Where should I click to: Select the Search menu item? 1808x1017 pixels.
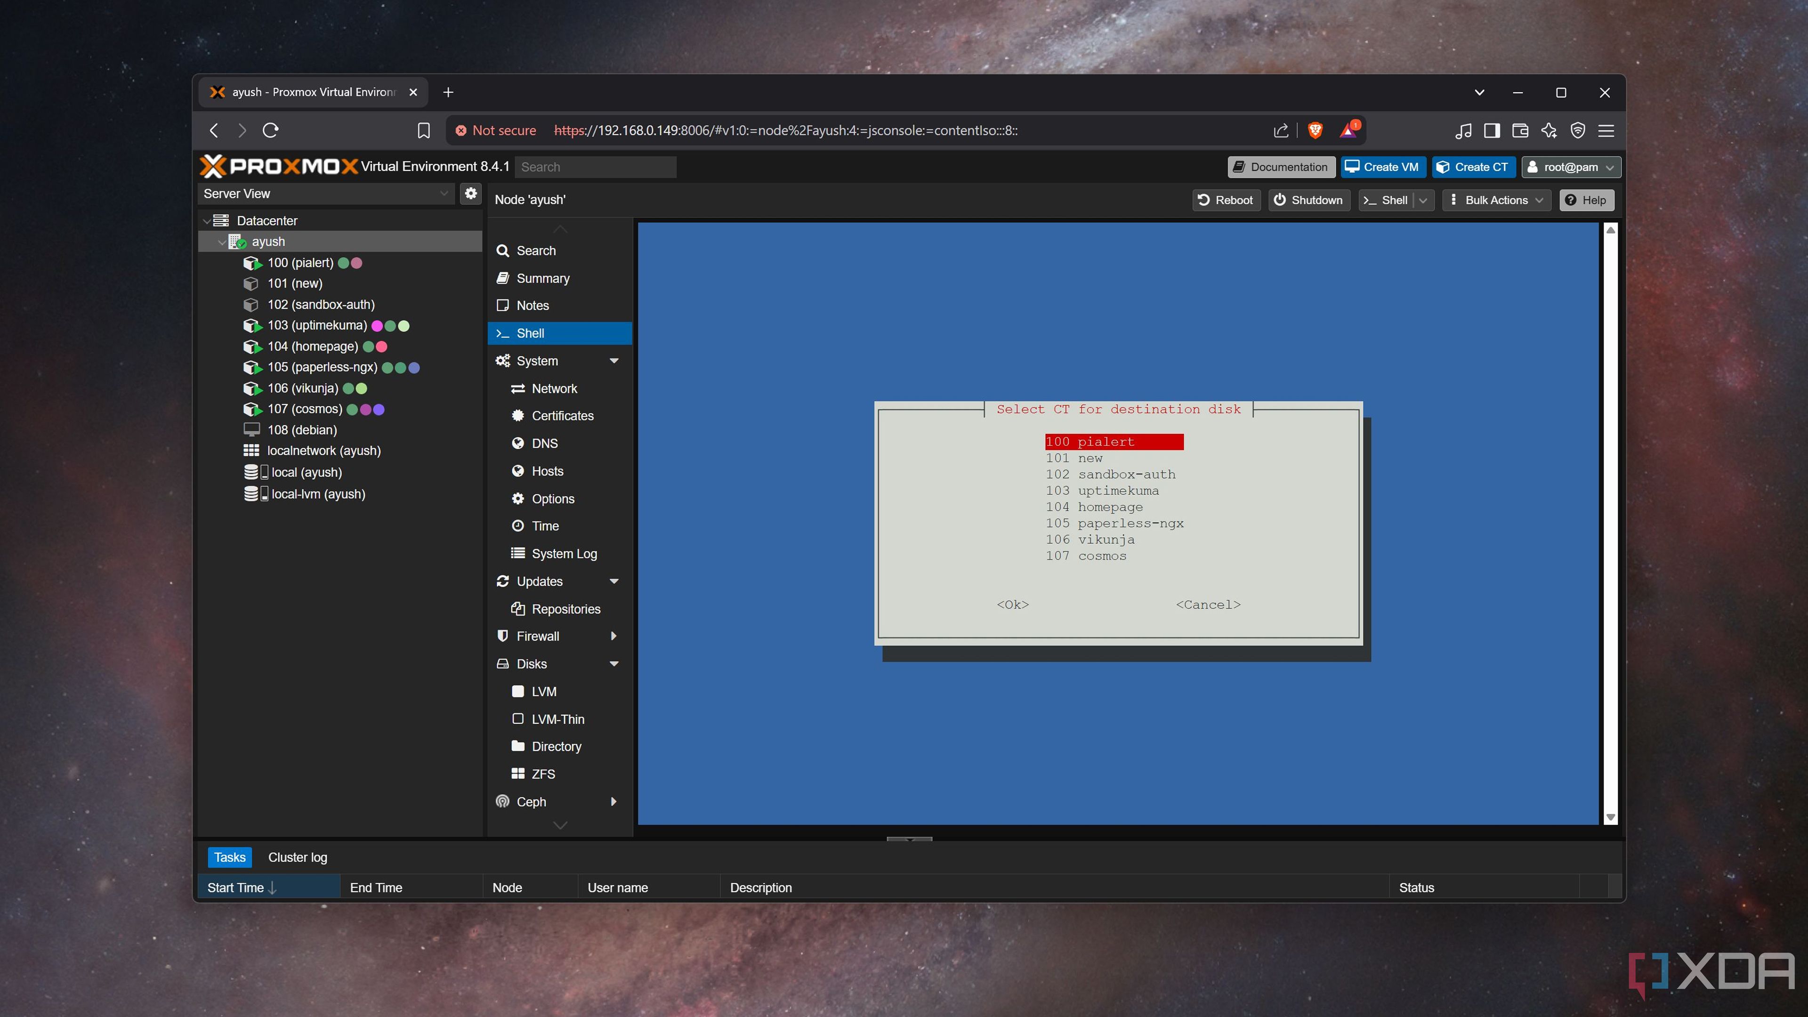559,250
